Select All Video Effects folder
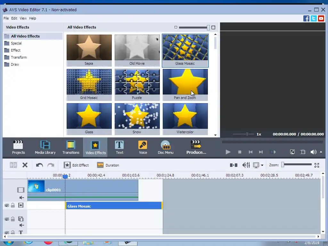 [33, 36]
